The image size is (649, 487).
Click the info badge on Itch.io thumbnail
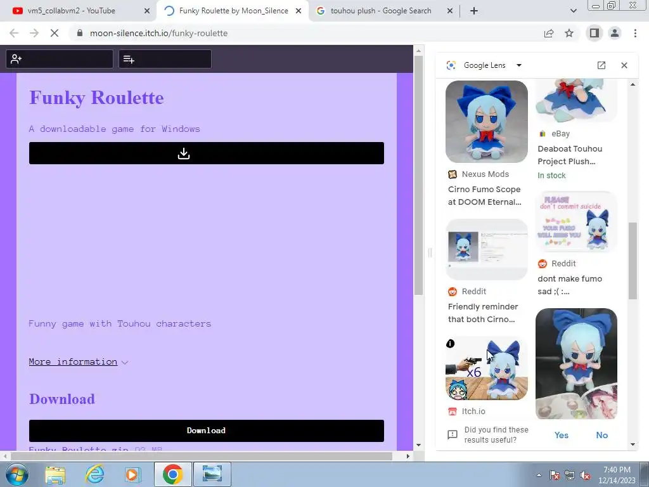click(x=451, y=343)
